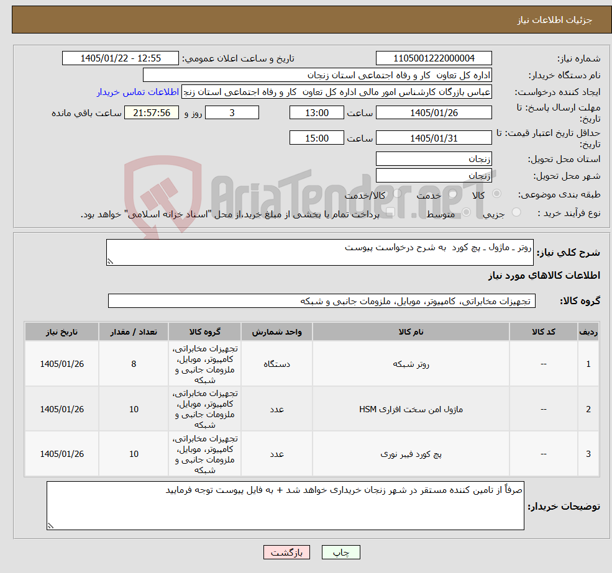
Task: Click the گروه کالا column header
Action: click(x=204, y=332)
